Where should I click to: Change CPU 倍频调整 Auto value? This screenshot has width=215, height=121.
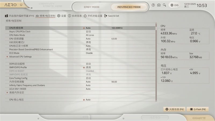coord(88,39)
